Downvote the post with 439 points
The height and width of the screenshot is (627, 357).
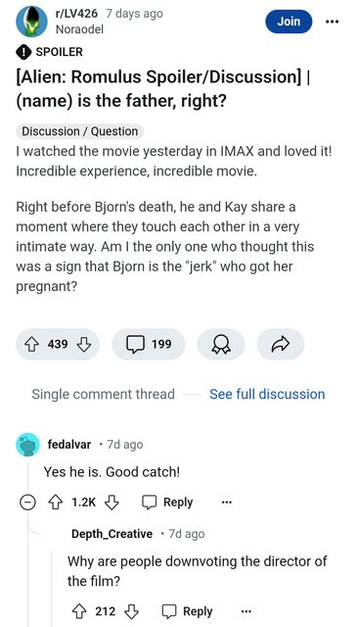coord(83,344)
